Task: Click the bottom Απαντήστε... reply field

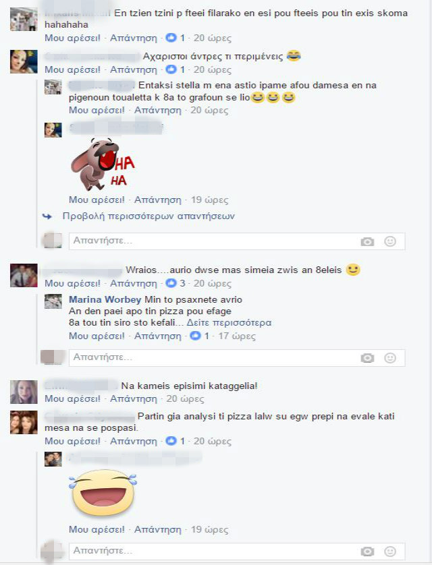Action: [237, 551]
